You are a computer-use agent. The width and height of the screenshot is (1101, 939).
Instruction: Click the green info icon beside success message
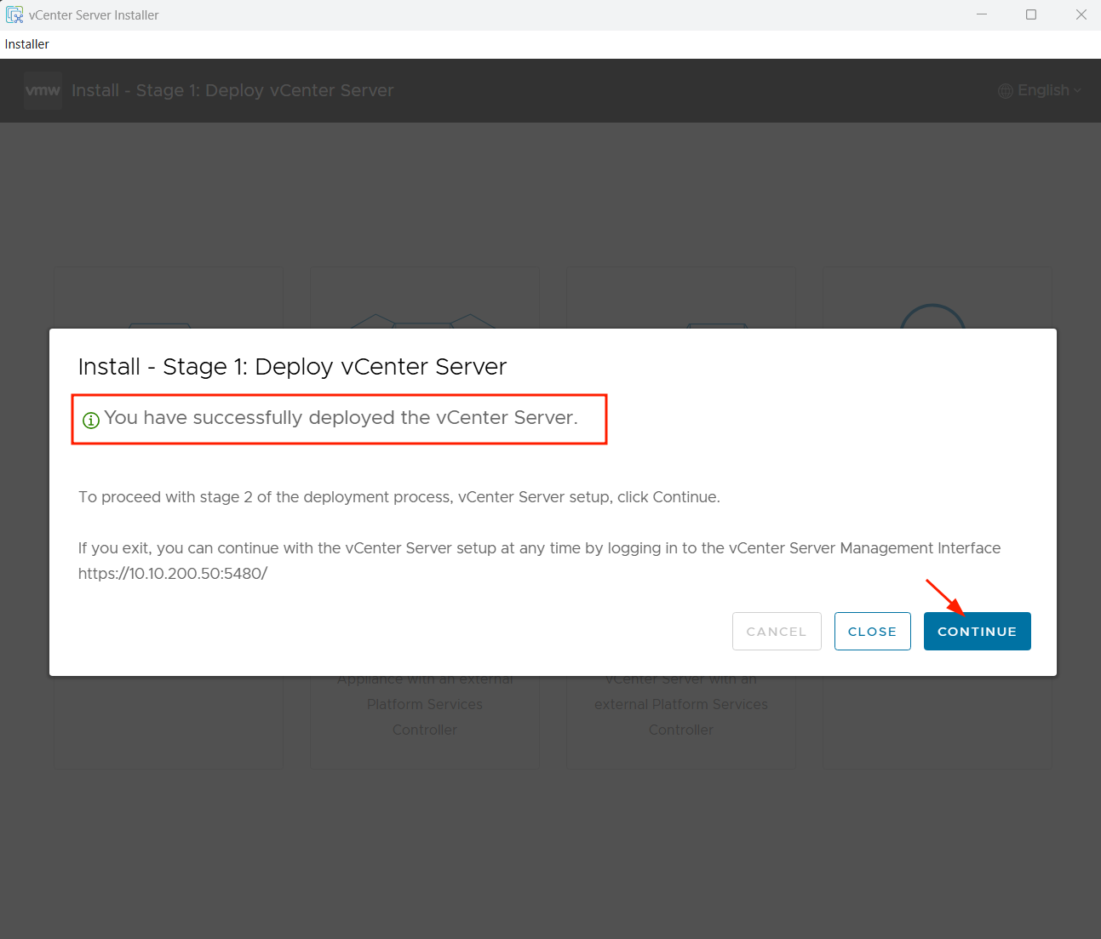[x=91, y=420]
